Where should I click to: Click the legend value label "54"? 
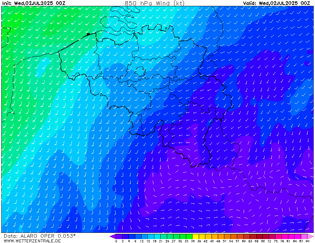pos(231,241)
